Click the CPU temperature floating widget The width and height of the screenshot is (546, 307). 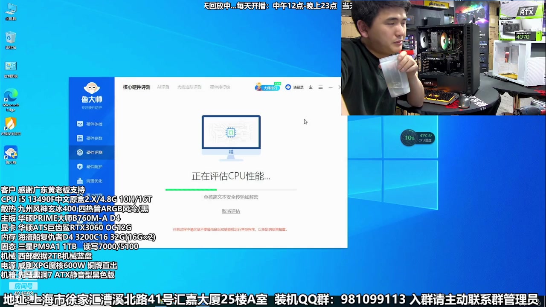[418, 138]
